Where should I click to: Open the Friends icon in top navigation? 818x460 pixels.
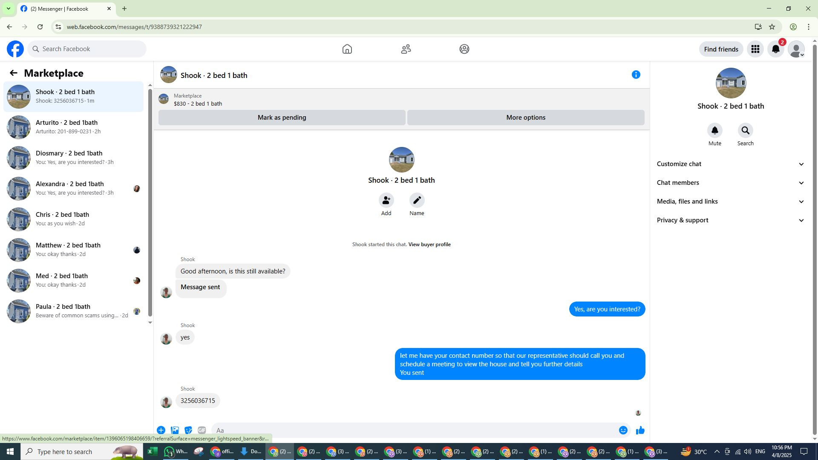click(406, 49)
